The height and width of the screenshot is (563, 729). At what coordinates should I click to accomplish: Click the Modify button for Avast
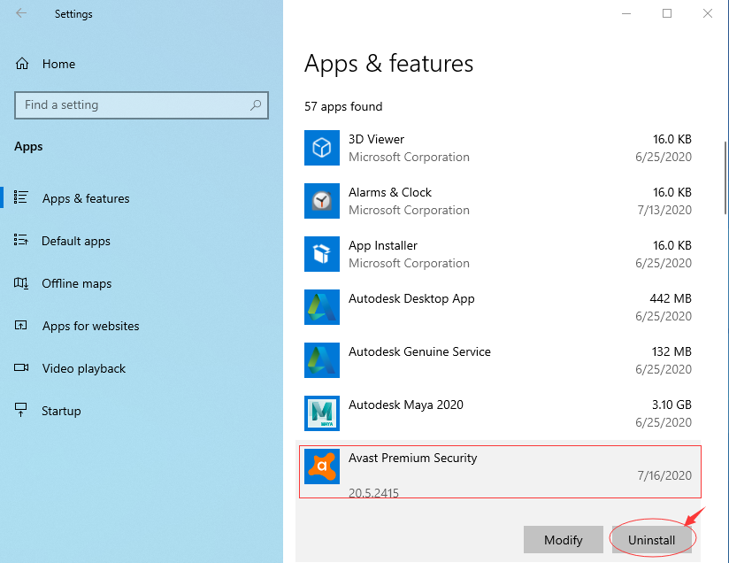pos(564,540)
